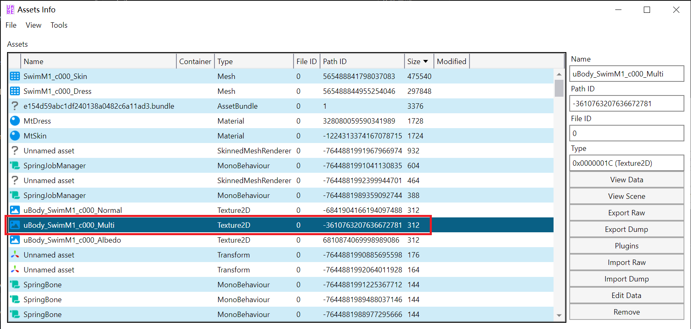This screenshot has width=691, height=329.
Task: Sort by the Type column header
Action: [x=254, y=61]
